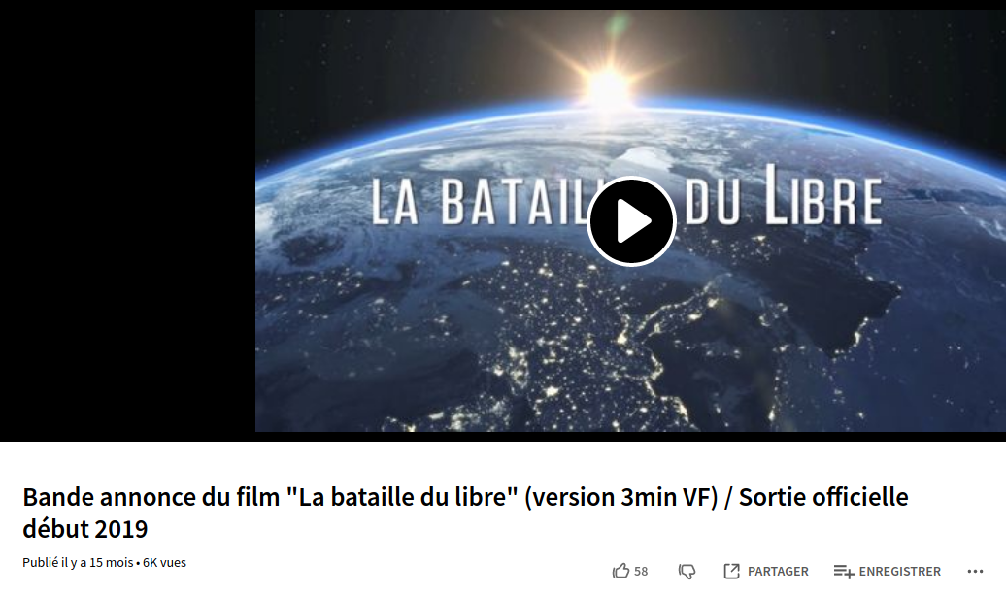This screenshot has height=595, width=1006.
Task: Click '(version 3min VF)' in the title
Action: (620, 498)
